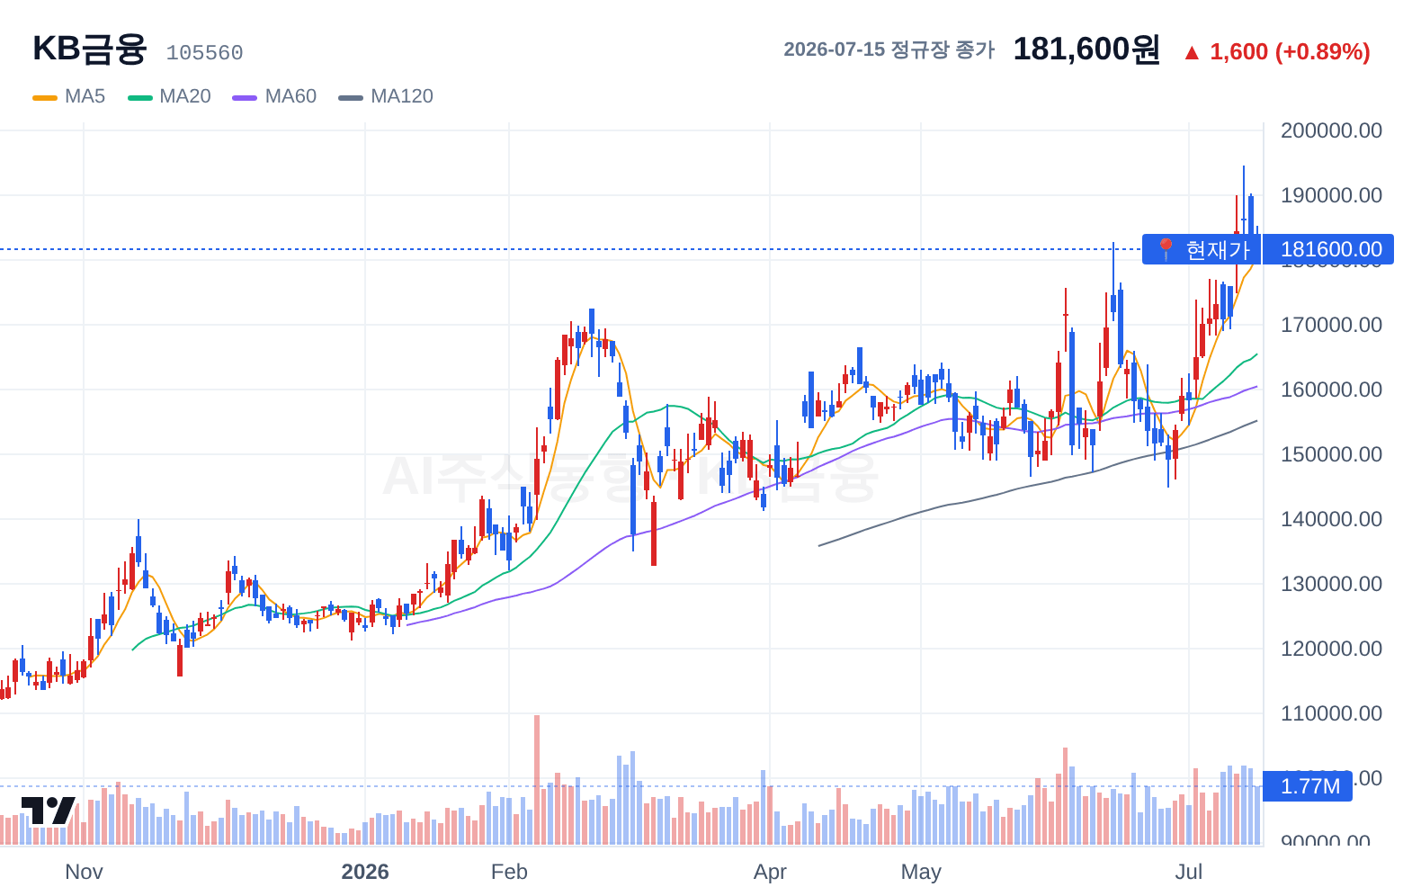Select the Feb marker on time axis
This screenshot has width=1403, height=896.
pyautogui.click(x=509, y=872)
